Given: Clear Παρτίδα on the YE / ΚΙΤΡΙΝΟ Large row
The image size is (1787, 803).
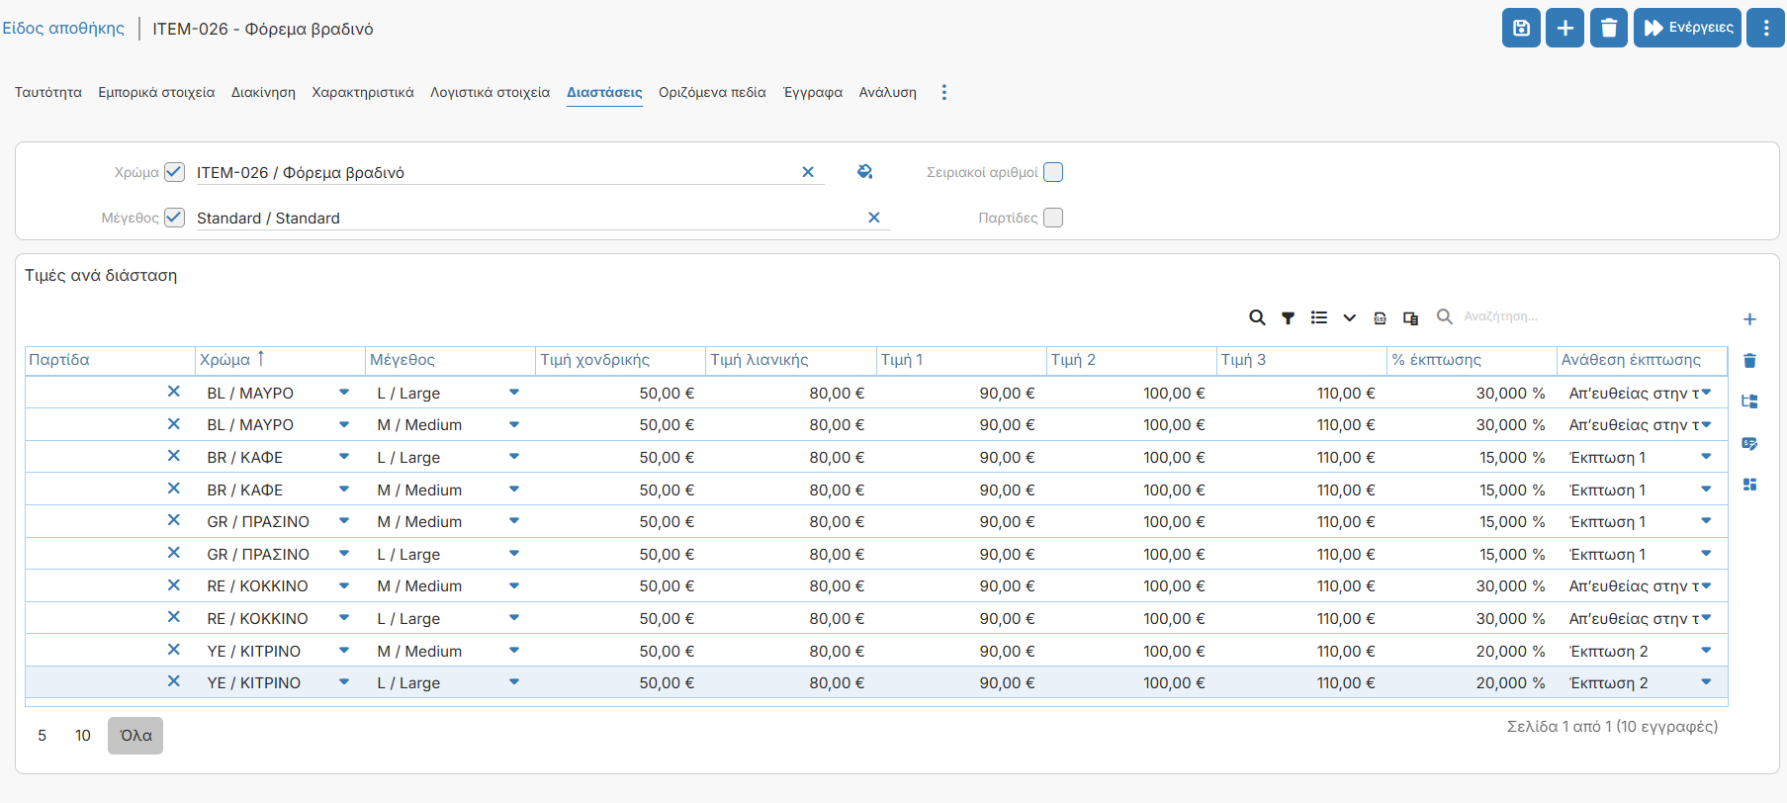Looking at the screenshot, I should [174, 681].
